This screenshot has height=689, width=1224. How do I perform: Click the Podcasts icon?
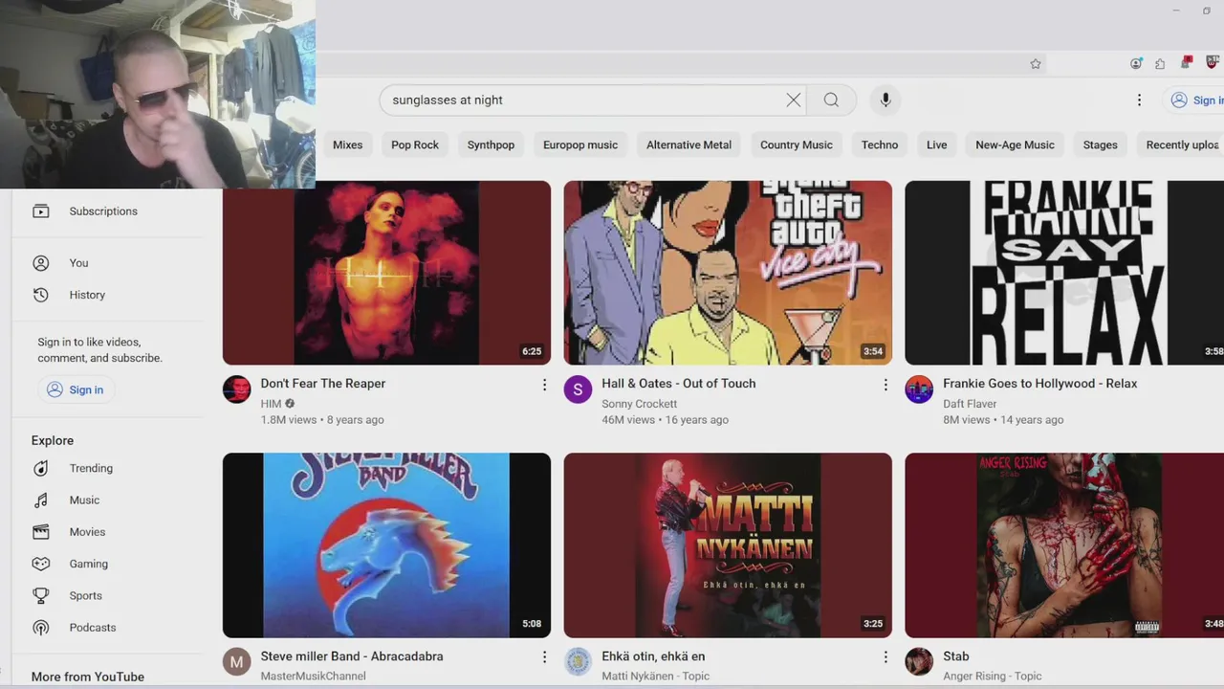(x=41, y=628)
